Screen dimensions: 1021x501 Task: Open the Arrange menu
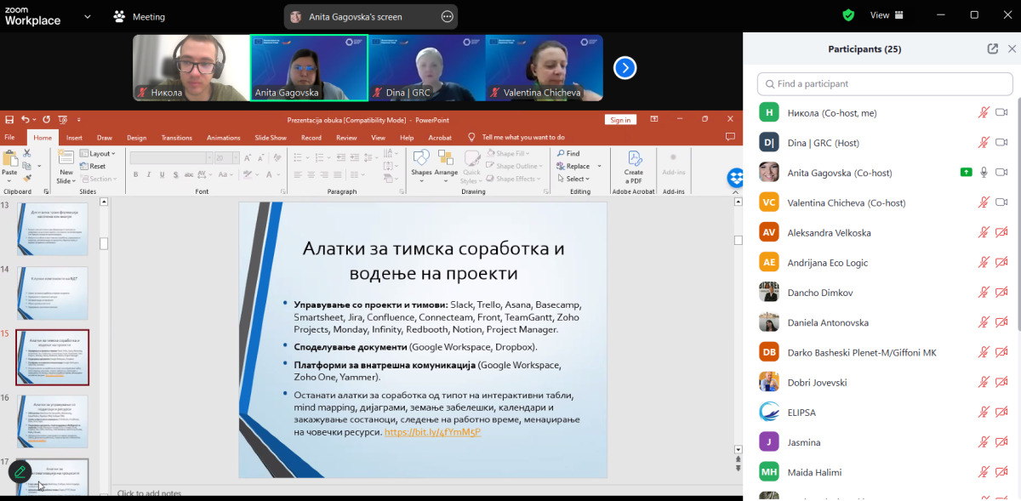[446, 165]
